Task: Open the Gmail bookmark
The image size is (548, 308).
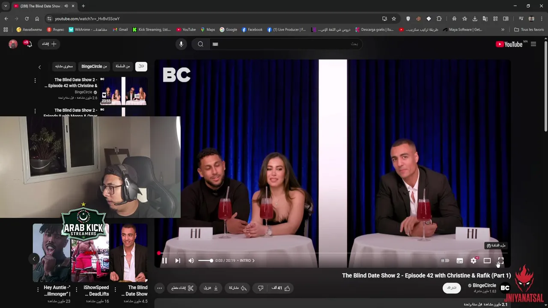Action: [x=120, y=30]
